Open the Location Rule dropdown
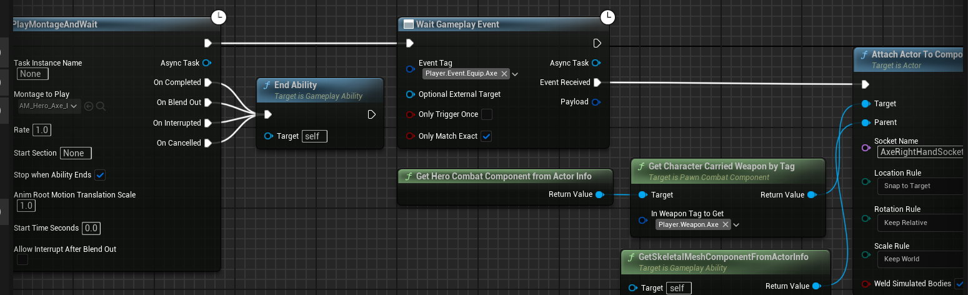The height and width of the screenshot is (295, 968). click(922, 186)
